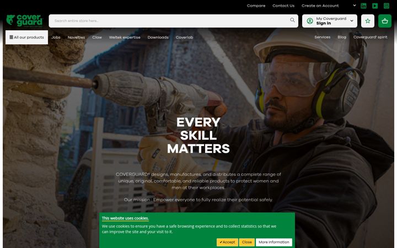Open the All our products menu

pos(26,37)
